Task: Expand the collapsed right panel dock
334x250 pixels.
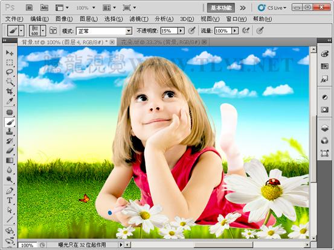Action: coord(329,40)
